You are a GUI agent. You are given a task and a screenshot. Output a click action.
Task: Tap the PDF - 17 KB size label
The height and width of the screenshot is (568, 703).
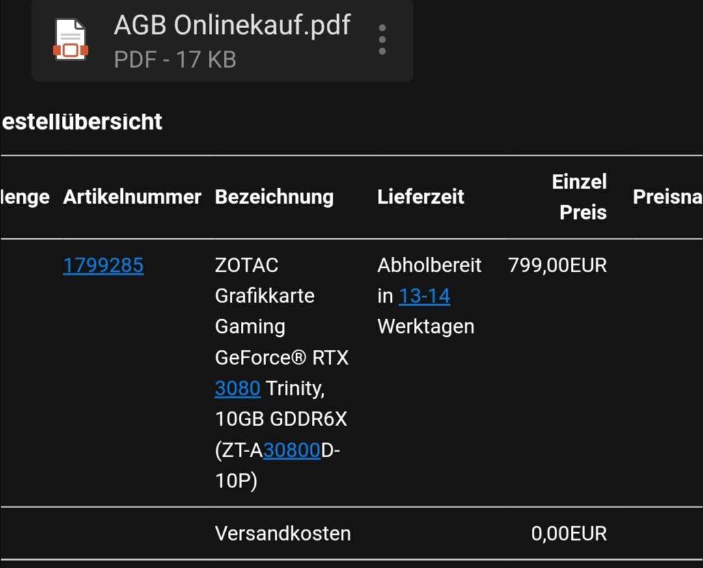(x=175, y=60)
